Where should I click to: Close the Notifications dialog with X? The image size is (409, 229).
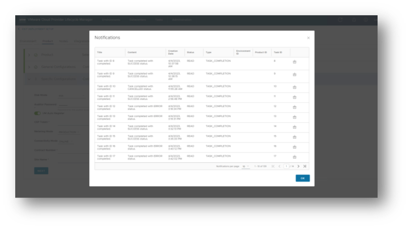pos(309,38)
